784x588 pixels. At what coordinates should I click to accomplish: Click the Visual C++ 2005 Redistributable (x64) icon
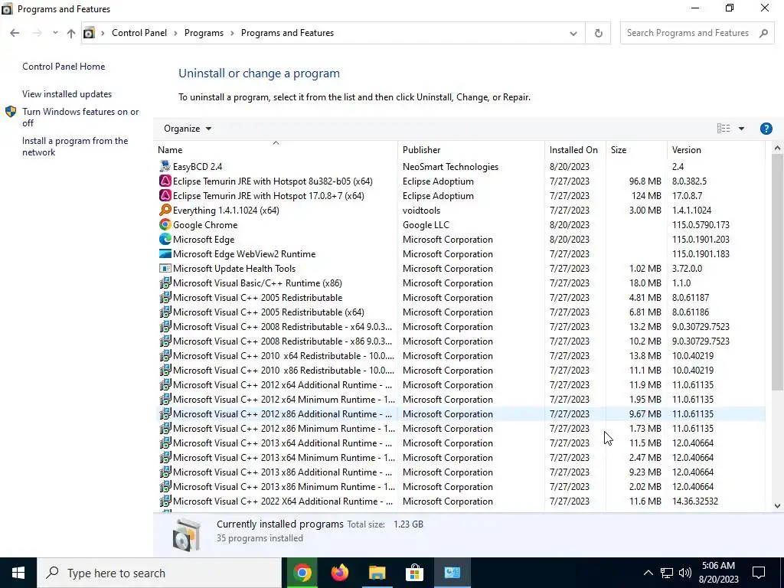[165, 312]
